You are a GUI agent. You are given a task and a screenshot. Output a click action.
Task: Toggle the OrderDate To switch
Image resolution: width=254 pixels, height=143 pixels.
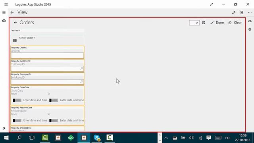(x=54, y=100)
